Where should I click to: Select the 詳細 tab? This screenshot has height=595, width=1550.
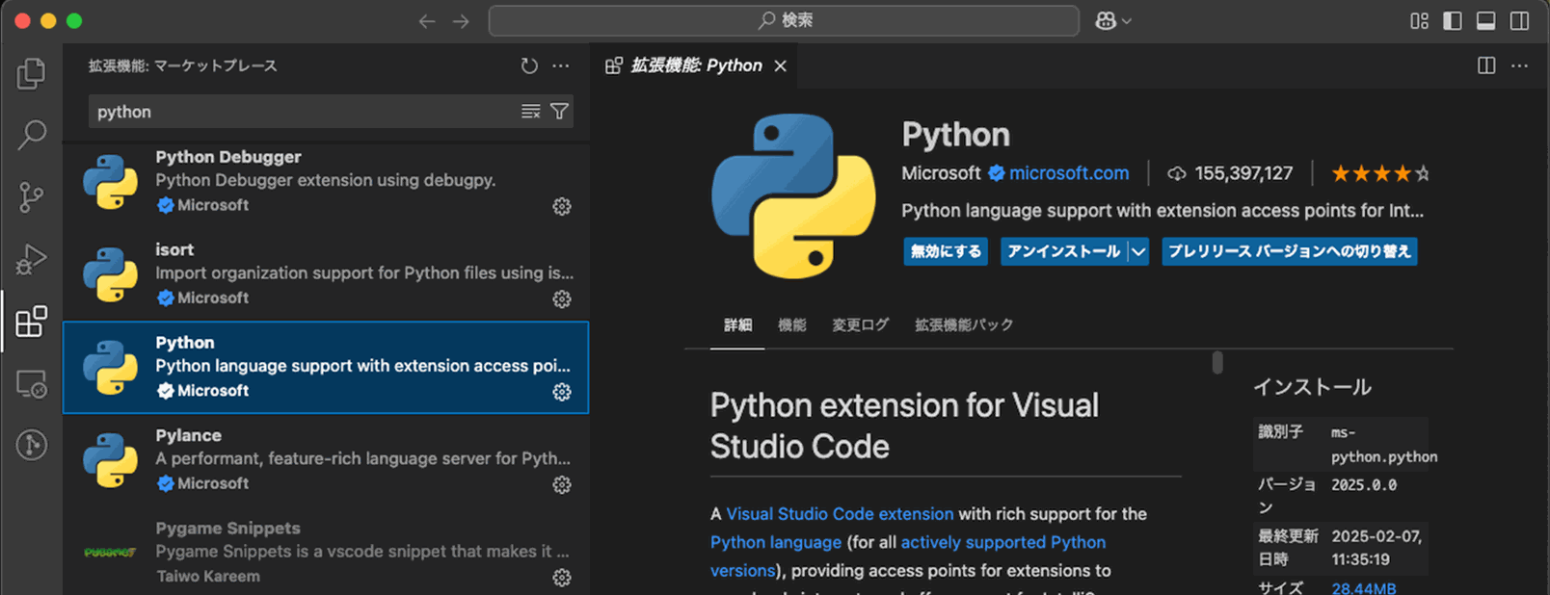coord(737,325)
